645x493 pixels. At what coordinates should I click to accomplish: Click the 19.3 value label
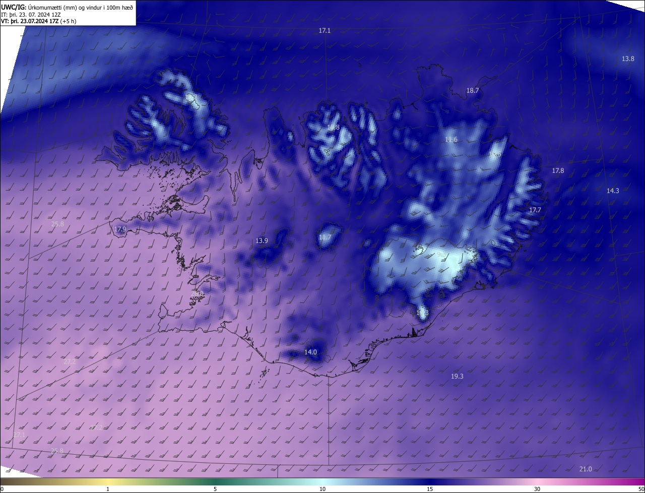pyautogui.click(x=457, y=377)
